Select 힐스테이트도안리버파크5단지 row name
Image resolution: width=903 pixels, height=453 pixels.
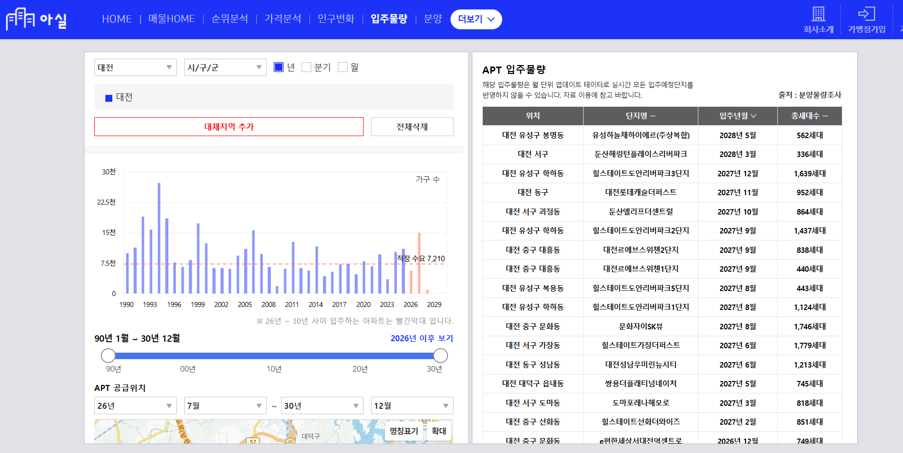tap(641, 288)
